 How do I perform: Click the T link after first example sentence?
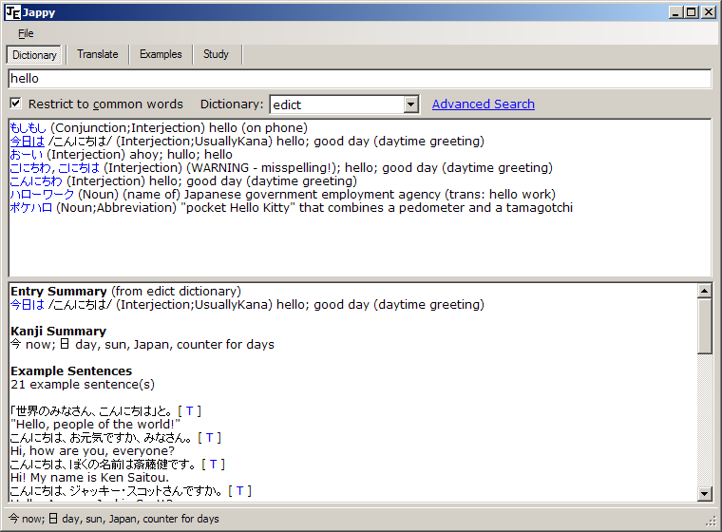coord(189,411)
